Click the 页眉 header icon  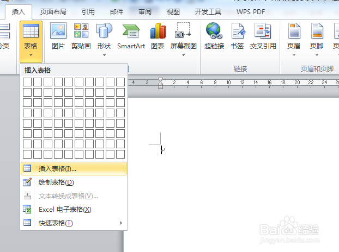click(x=294, y=31)
